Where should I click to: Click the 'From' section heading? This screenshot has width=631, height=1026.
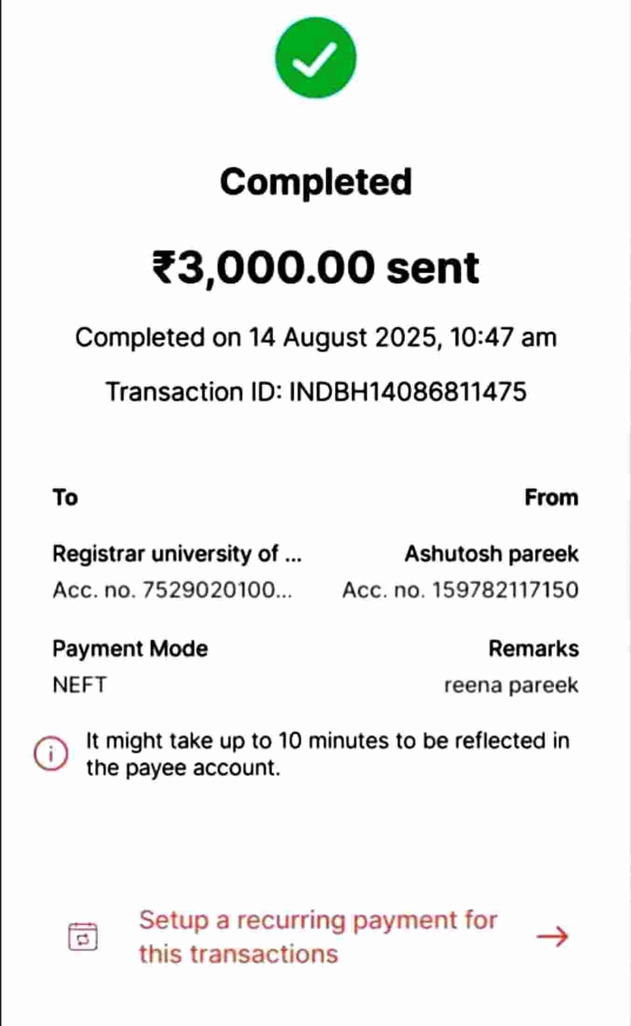point(551,497)
